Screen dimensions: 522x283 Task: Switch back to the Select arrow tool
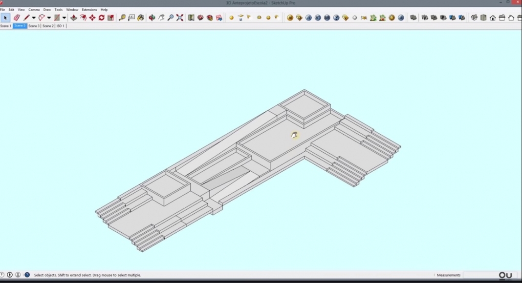pos(6,18)
